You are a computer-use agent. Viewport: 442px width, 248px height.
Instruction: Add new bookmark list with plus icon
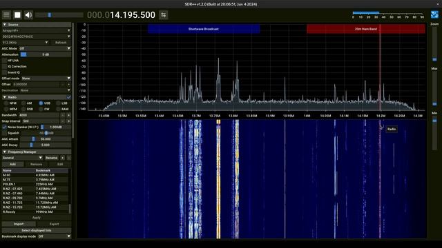[x=63, y=158]
